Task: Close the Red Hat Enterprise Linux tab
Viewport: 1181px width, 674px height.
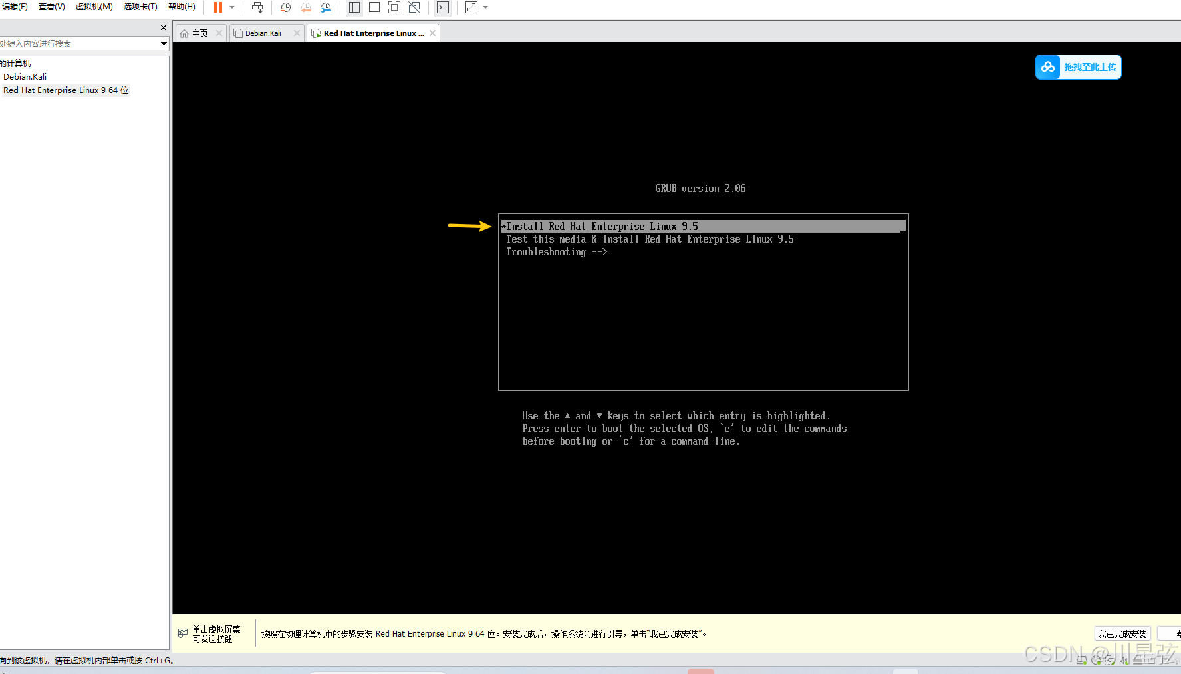Action: tap(432, 33)
